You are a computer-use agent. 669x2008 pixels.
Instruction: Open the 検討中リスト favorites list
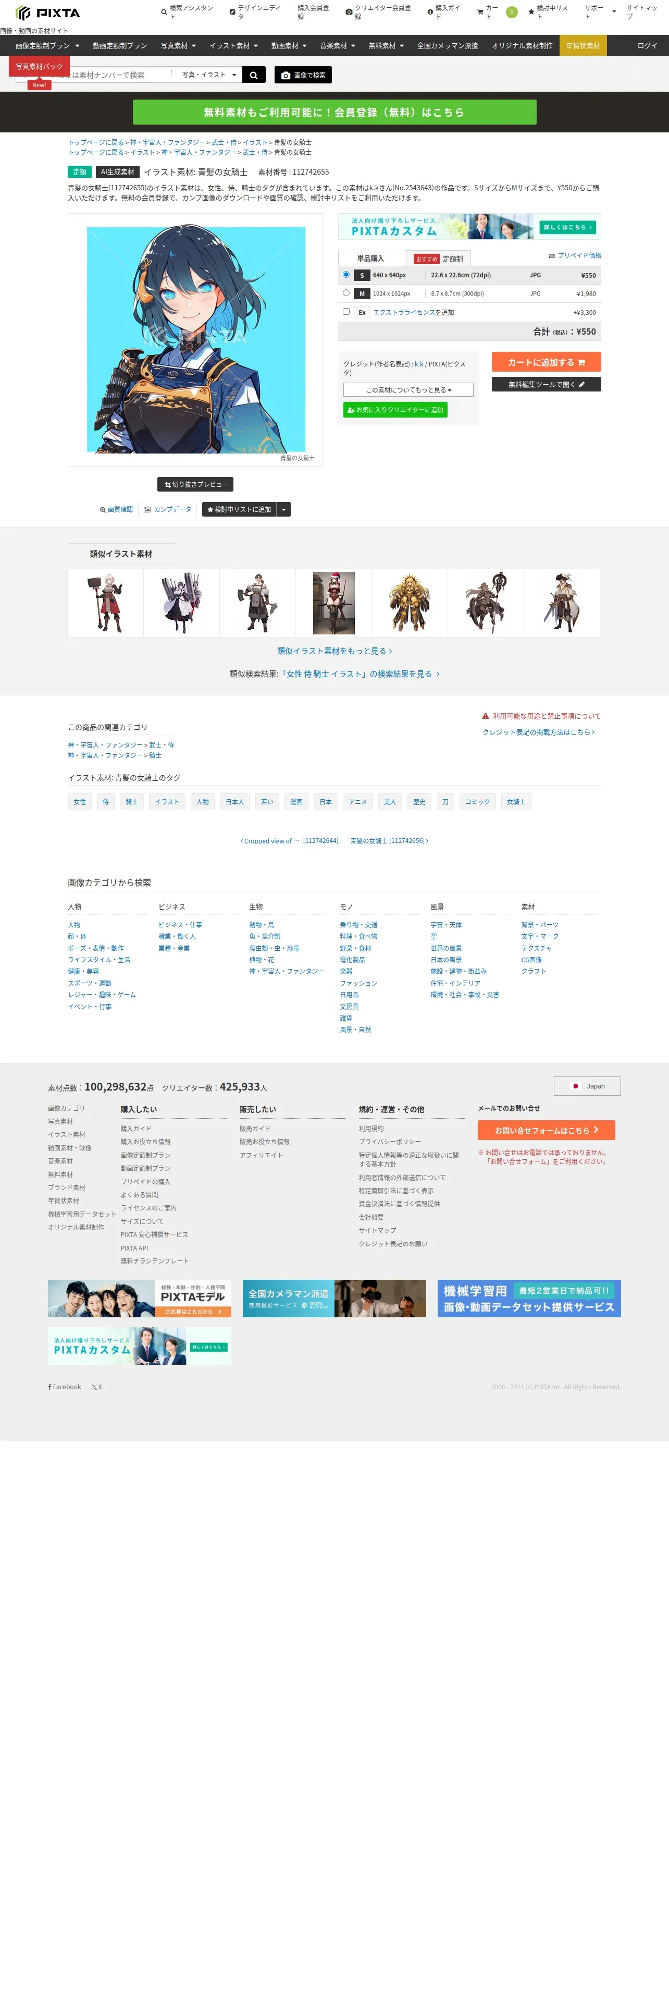point(548,11)
